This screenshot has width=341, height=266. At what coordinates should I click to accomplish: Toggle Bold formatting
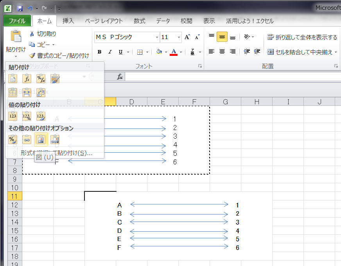coord(100,52)
